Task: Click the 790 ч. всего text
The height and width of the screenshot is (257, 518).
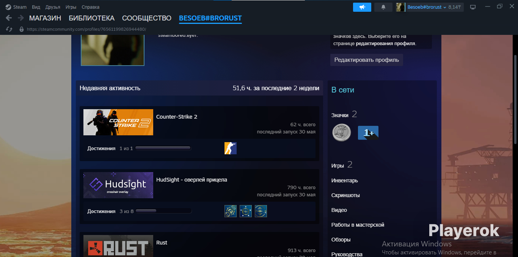Action: [301, 187]
